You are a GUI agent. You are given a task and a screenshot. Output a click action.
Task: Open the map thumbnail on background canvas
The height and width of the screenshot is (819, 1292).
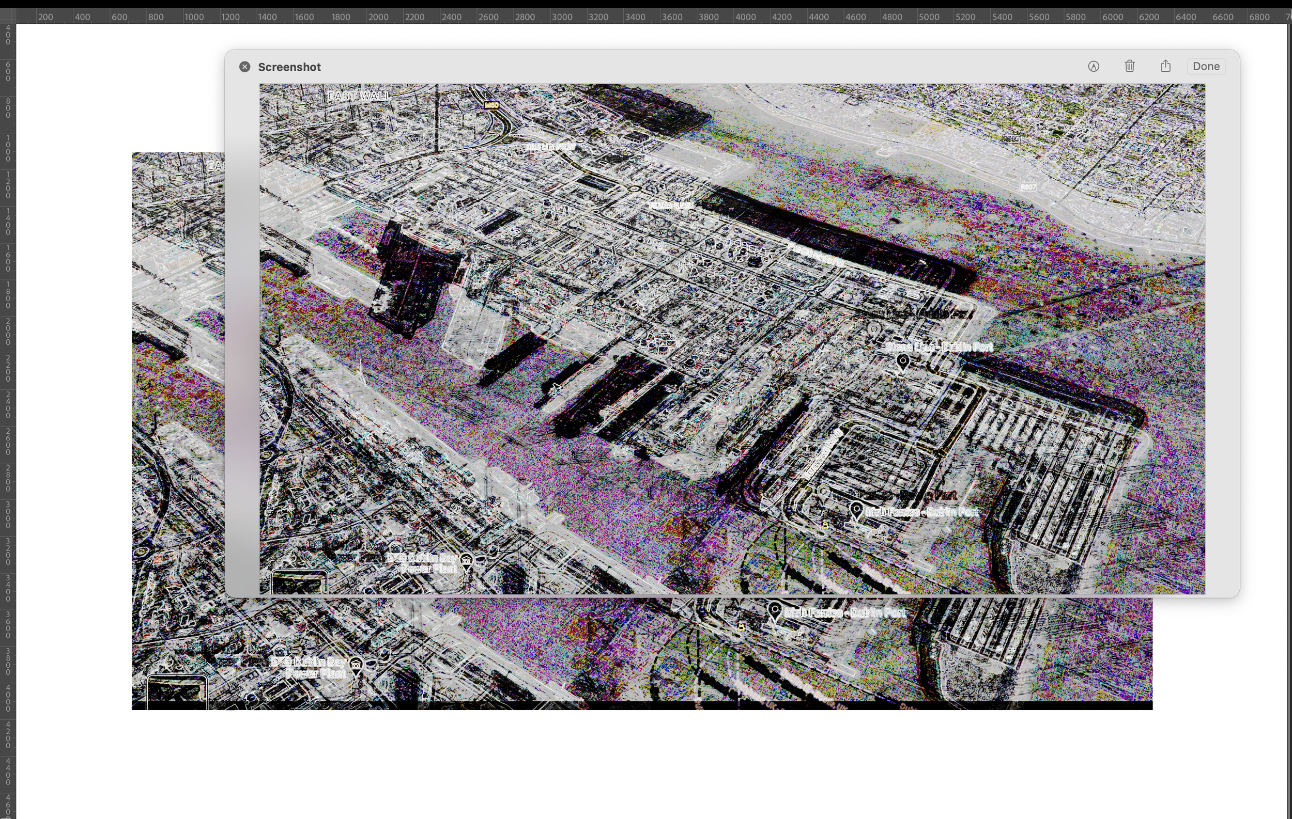(177, 691)
